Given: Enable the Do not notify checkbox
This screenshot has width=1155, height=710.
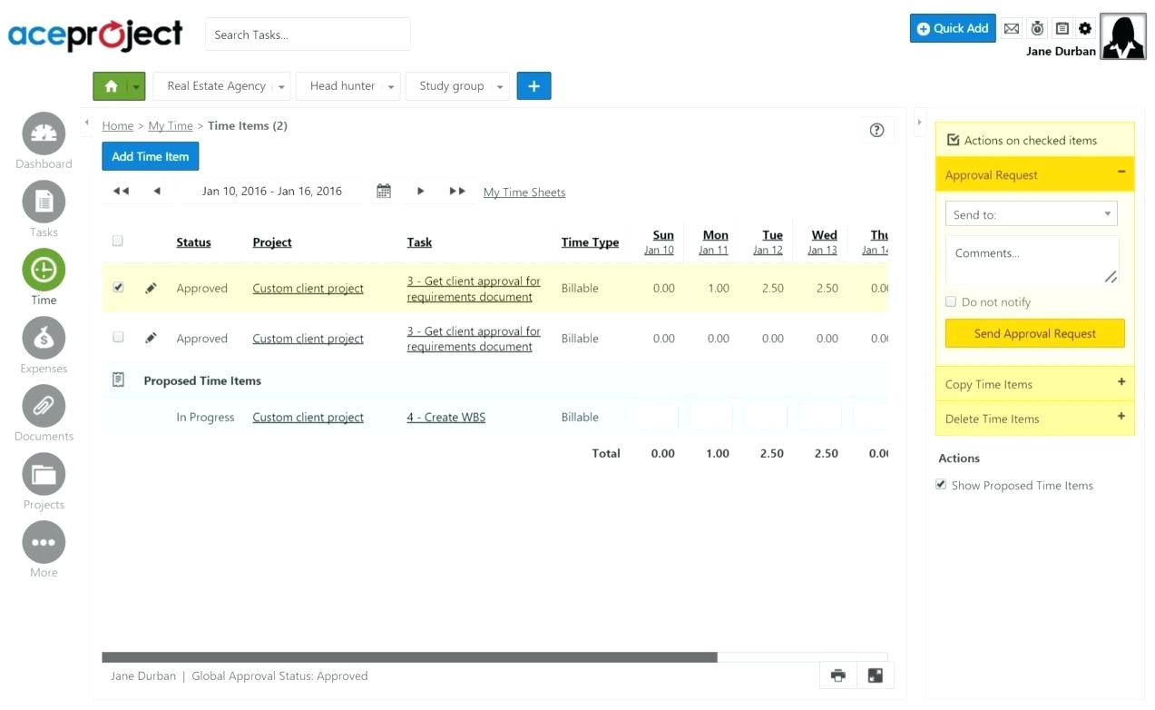Looking at the screenshot, I should pos(951,301).
